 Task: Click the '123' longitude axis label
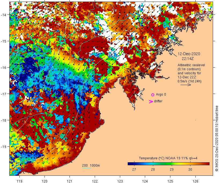(120, 181)
